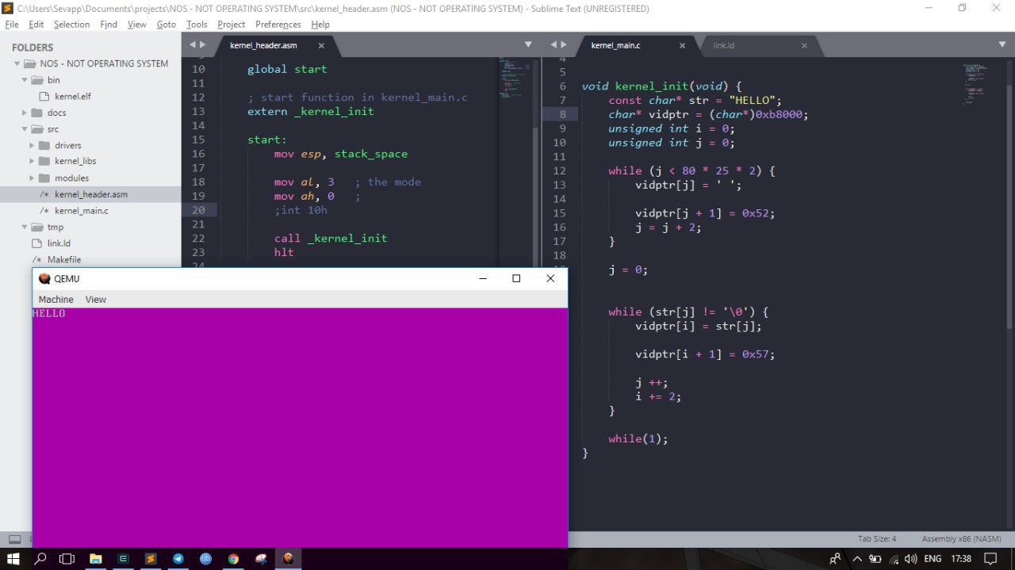
Task: Close the link.ld tab
Action: (803, 45)
